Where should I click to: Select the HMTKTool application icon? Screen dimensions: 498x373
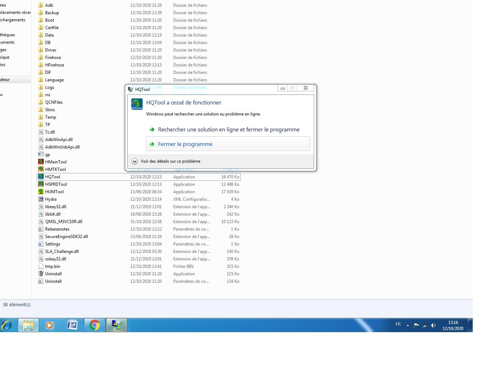point(41,169)
